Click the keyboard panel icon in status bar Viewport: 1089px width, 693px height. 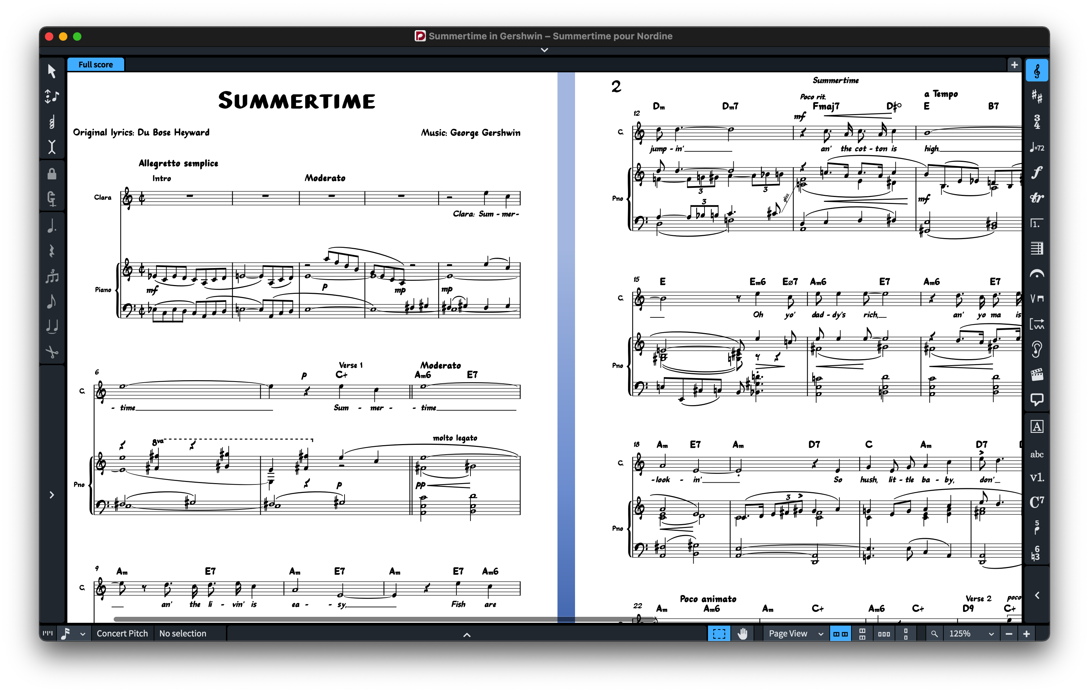point(47,633)
